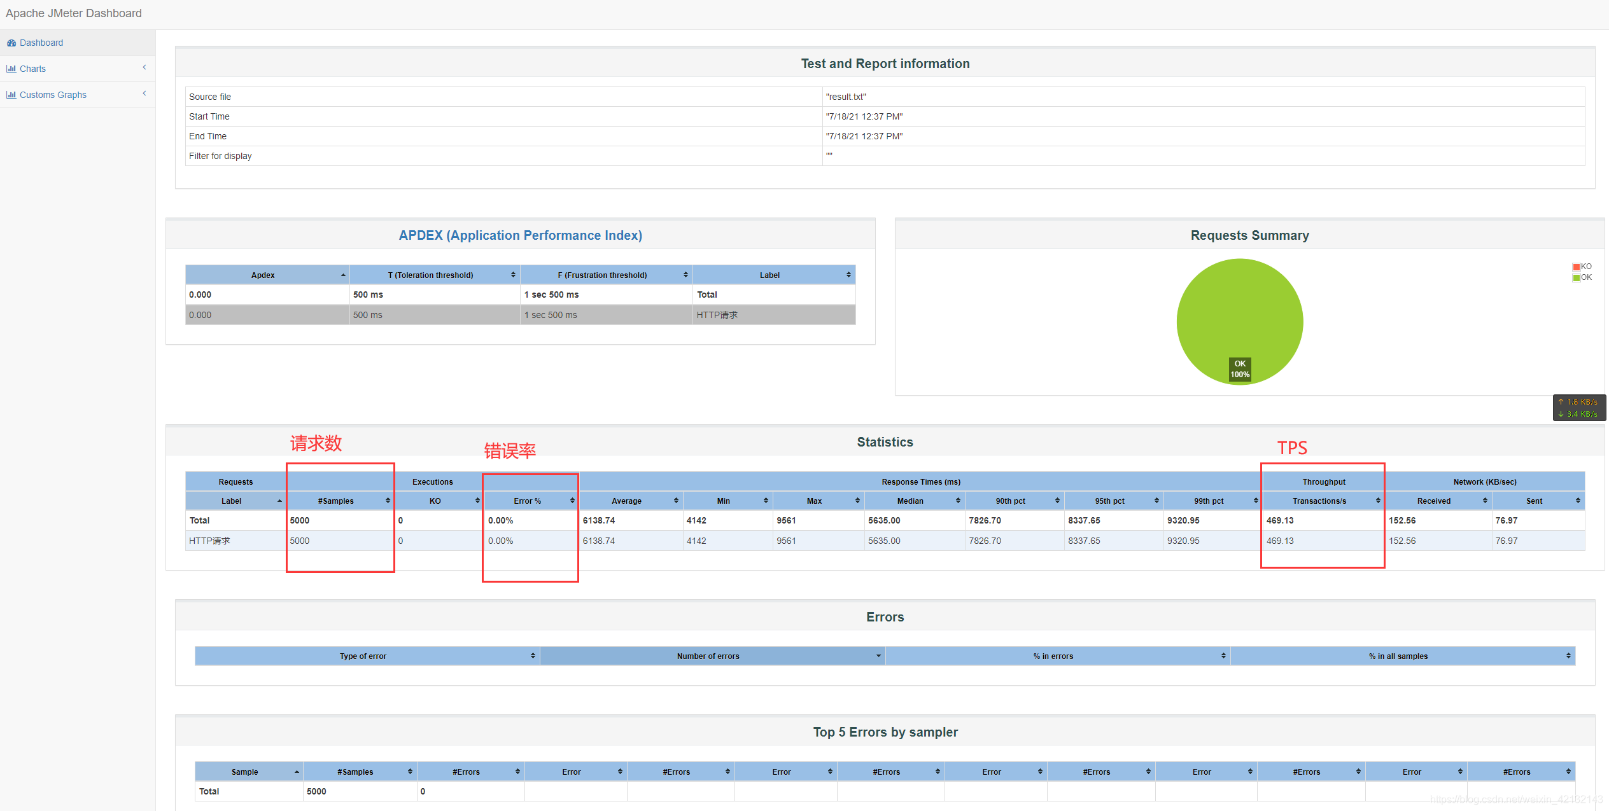Expand the Charts menu chevron
The image size is (1609, 811).
[144, 67]
